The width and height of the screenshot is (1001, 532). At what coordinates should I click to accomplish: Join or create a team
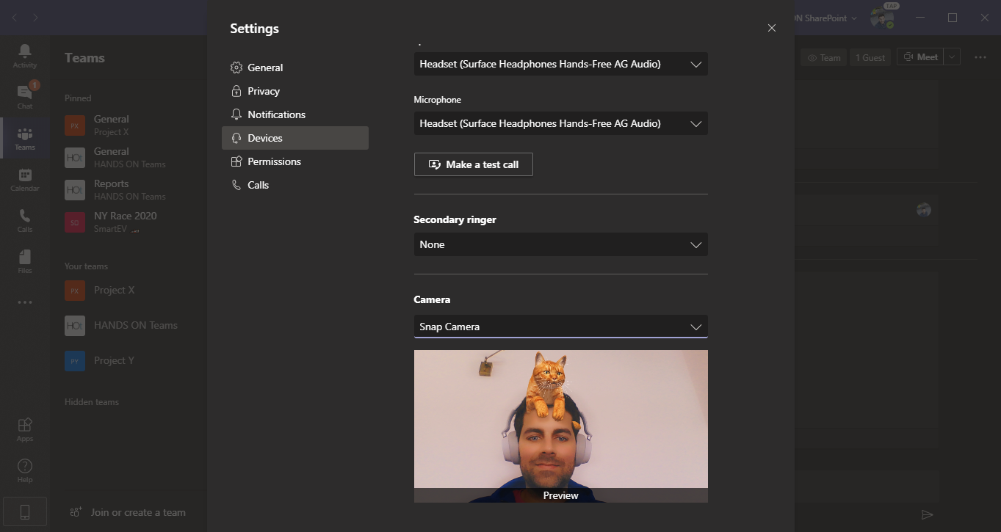[129, 511]
